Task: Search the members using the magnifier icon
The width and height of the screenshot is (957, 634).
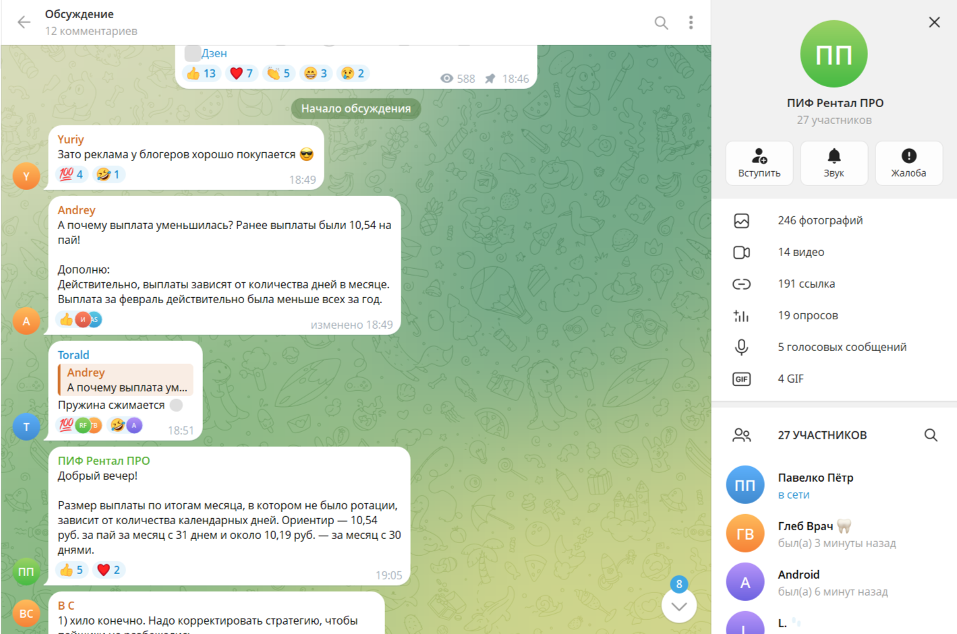Action: [x=931, y=435]
